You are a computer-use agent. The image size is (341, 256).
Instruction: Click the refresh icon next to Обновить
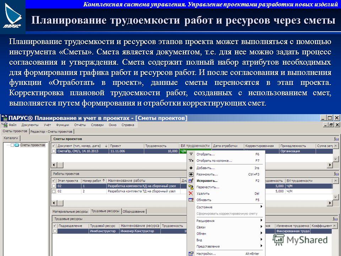coord(191,199)
